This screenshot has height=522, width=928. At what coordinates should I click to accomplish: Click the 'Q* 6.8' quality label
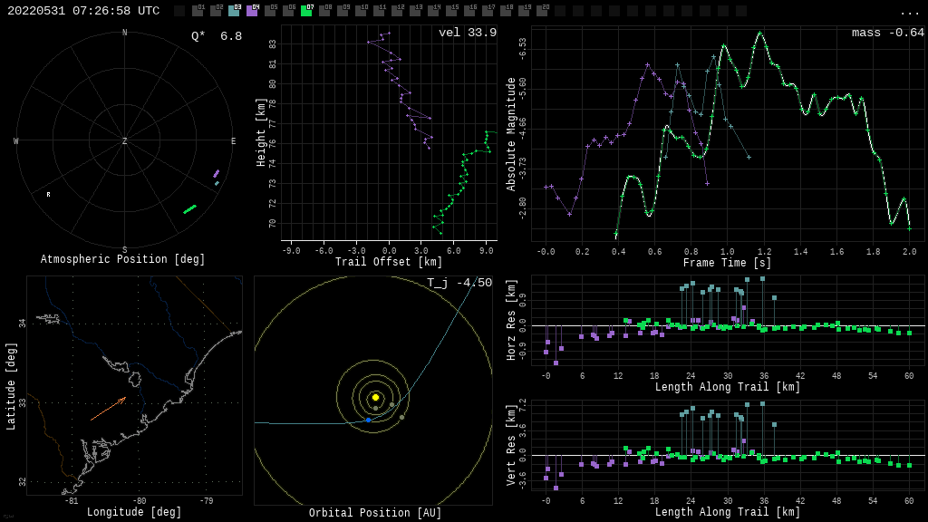[x=216, y=36]
